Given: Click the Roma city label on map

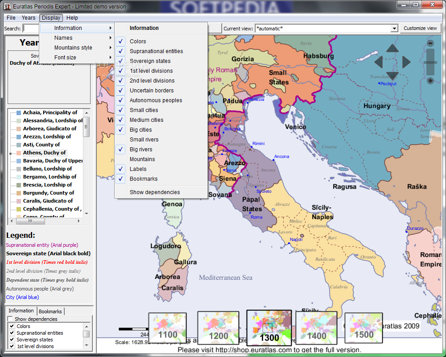Looking at the screenshot, I should pos(256,217).
